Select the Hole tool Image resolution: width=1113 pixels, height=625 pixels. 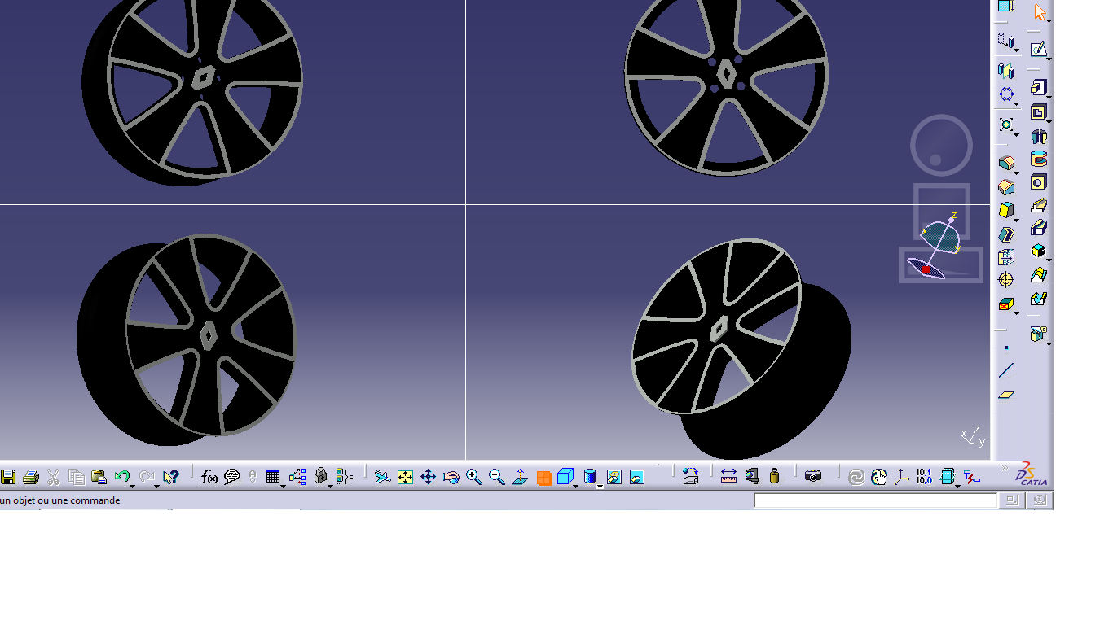click(x=1038, y=181)
